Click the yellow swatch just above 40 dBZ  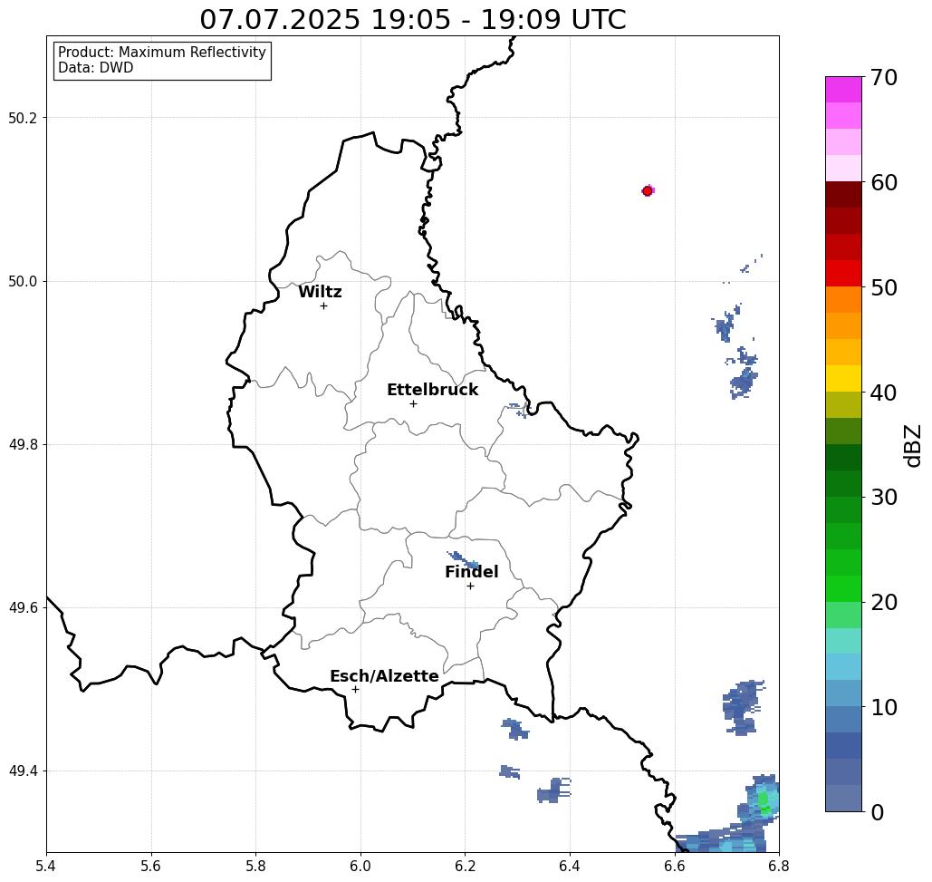[x=843, y=378]
